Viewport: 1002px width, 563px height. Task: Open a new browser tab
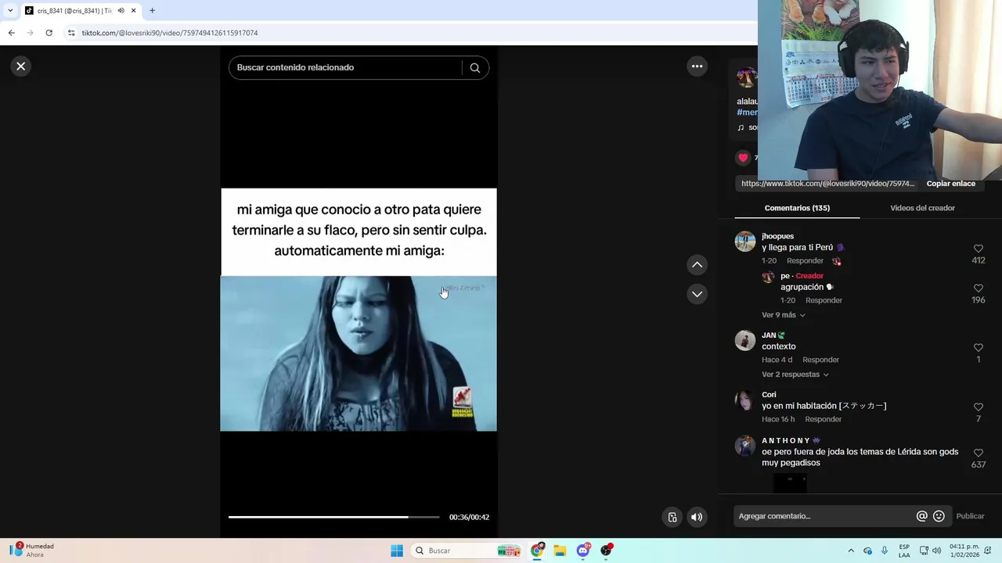[x=152, y=11]
